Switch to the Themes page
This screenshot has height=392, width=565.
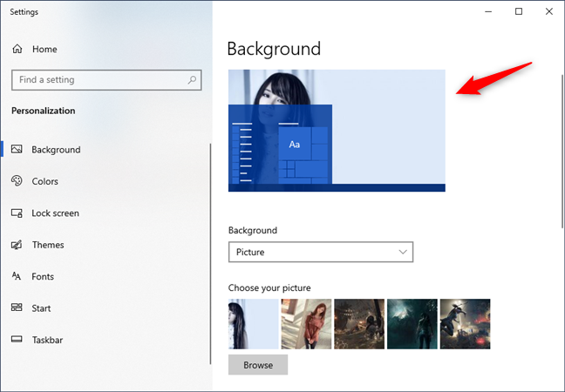pyautogui.click(x=48, y=245)
